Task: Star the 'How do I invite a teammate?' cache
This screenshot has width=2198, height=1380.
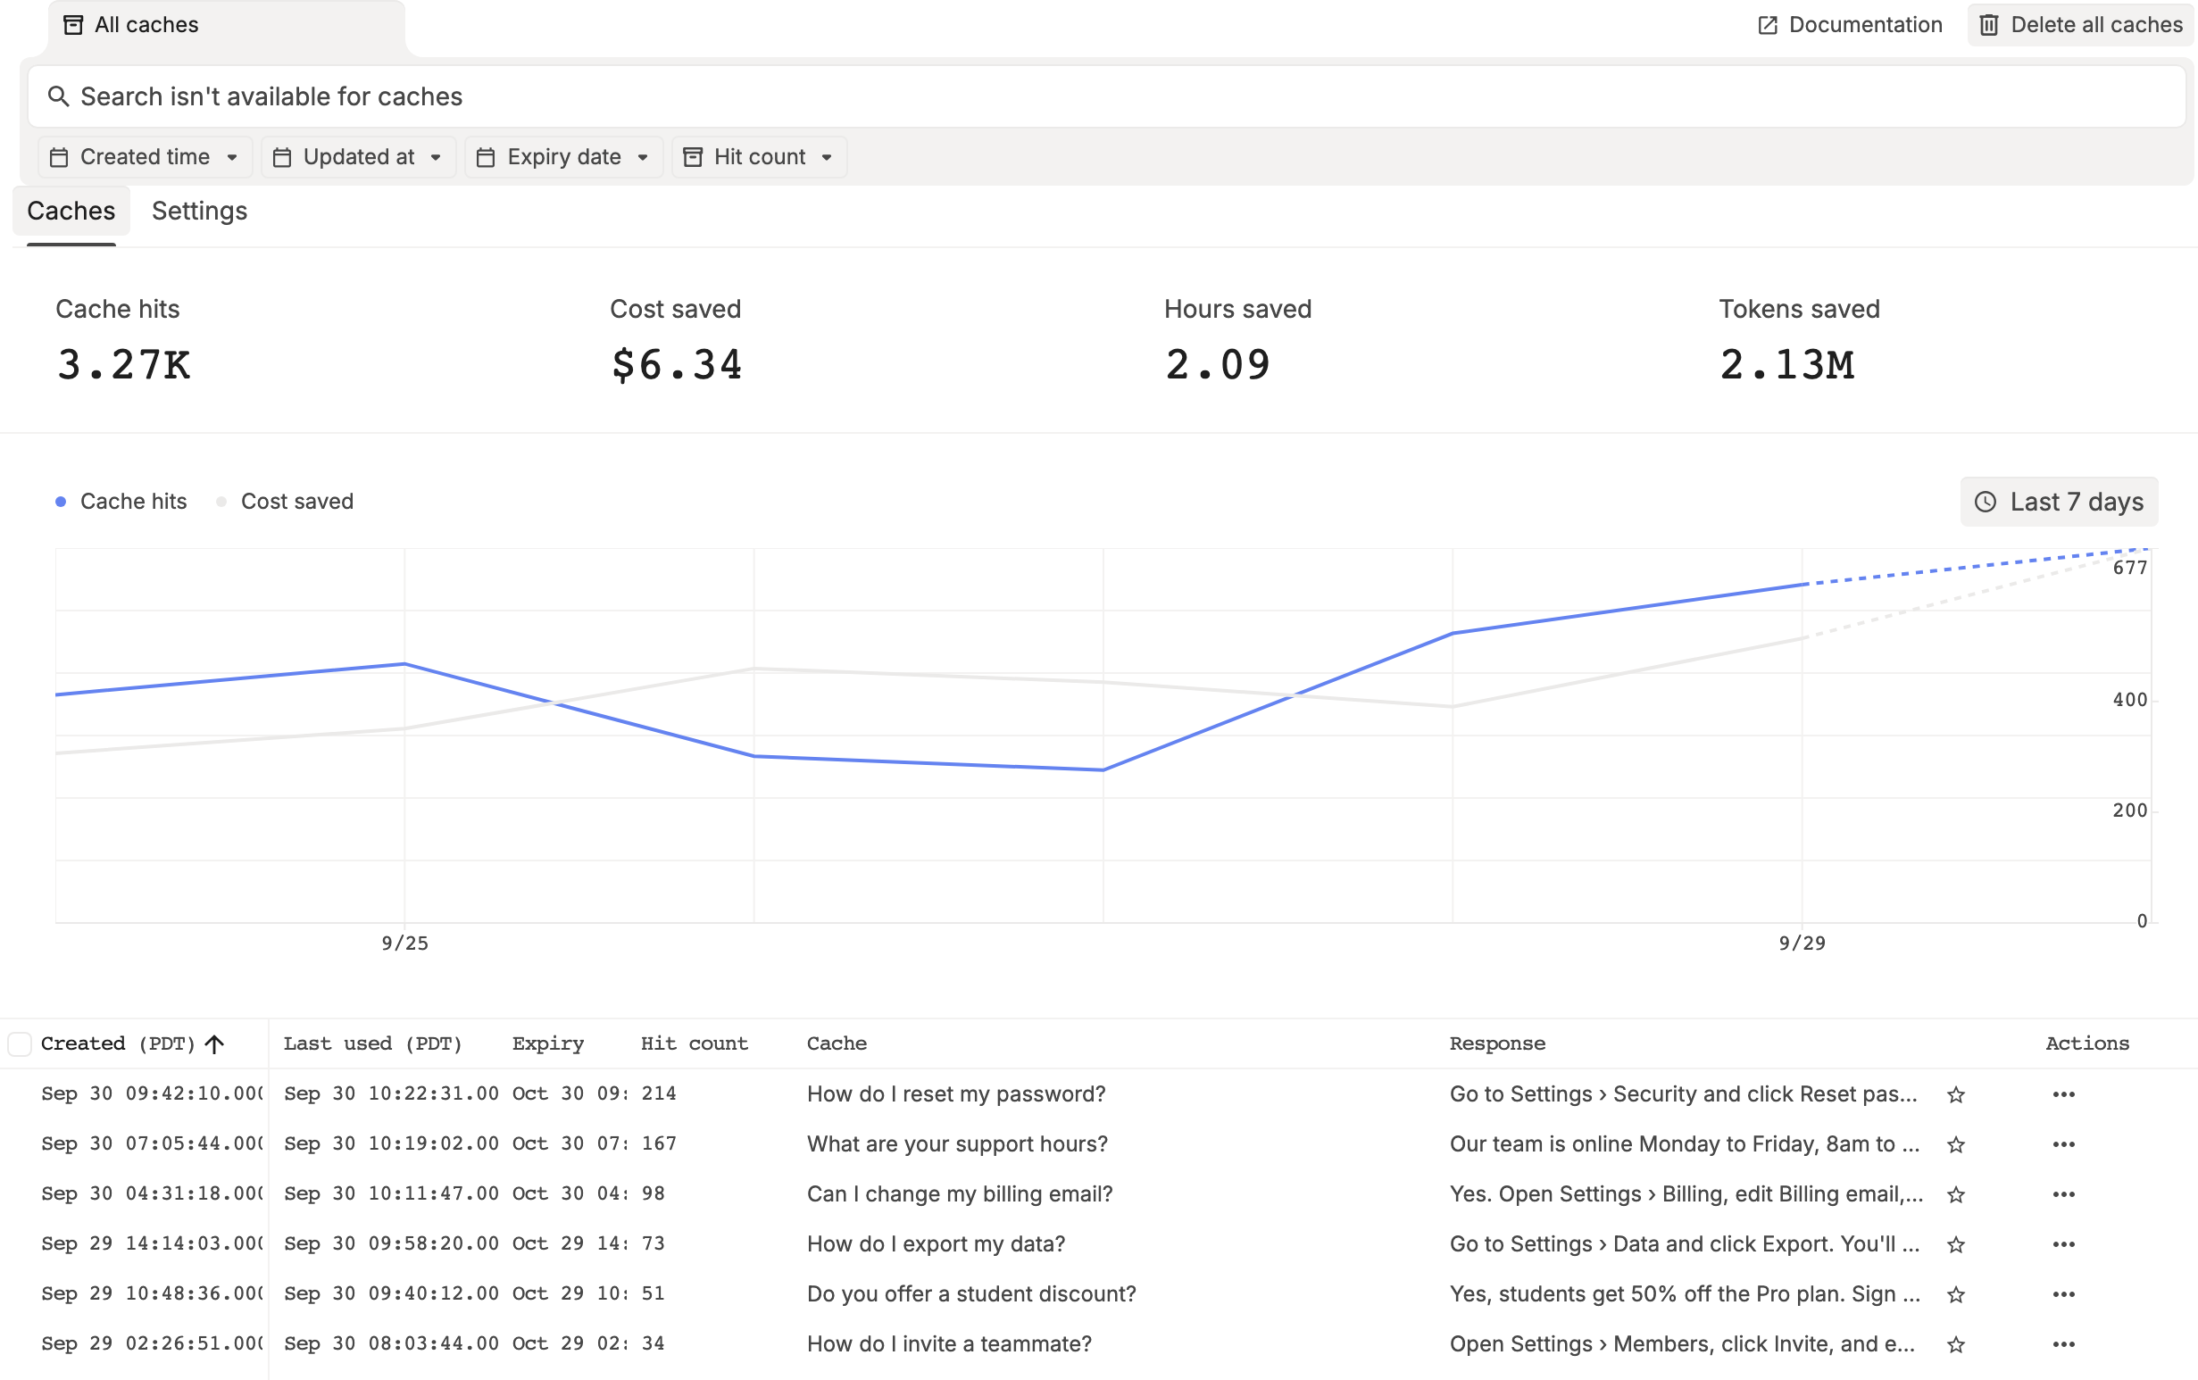Action: point(1955,1344)
